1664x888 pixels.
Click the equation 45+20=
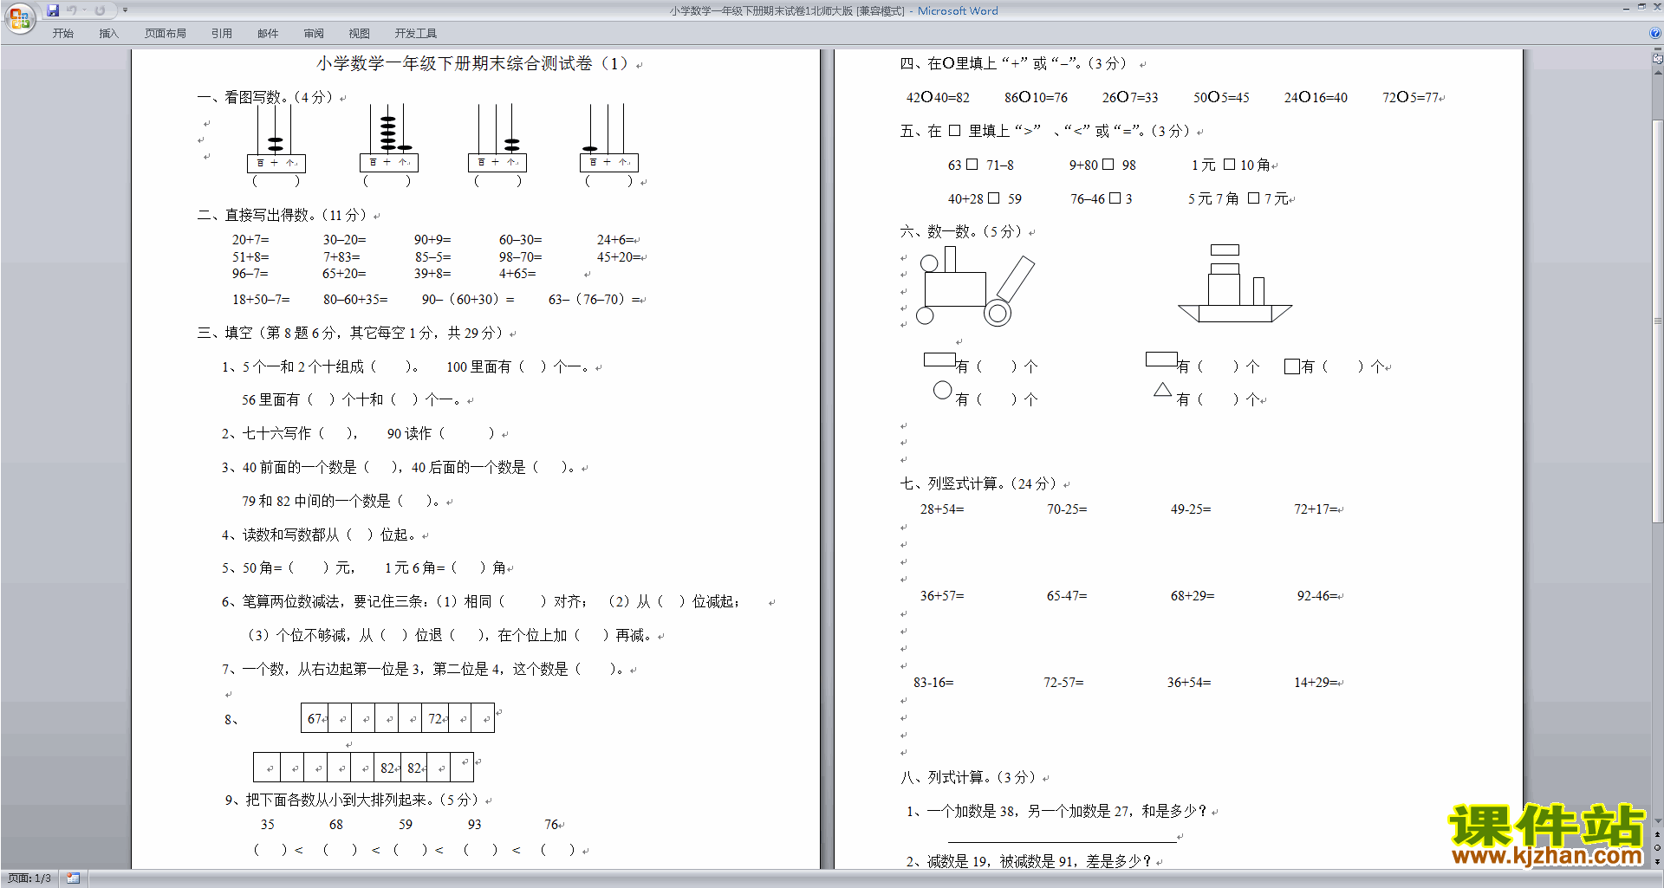click(x=619, y=257)
